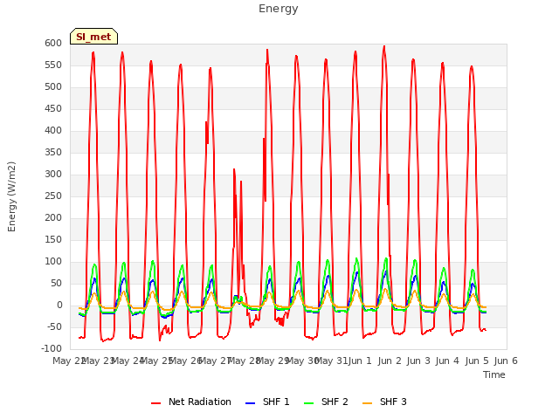Click the red Net Radiation legend swatch

pyautogui.click(x=155, y=403)
